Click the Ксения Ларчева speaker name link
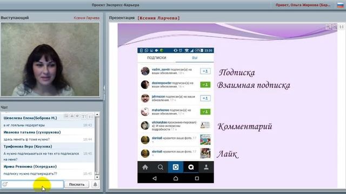 86,18
